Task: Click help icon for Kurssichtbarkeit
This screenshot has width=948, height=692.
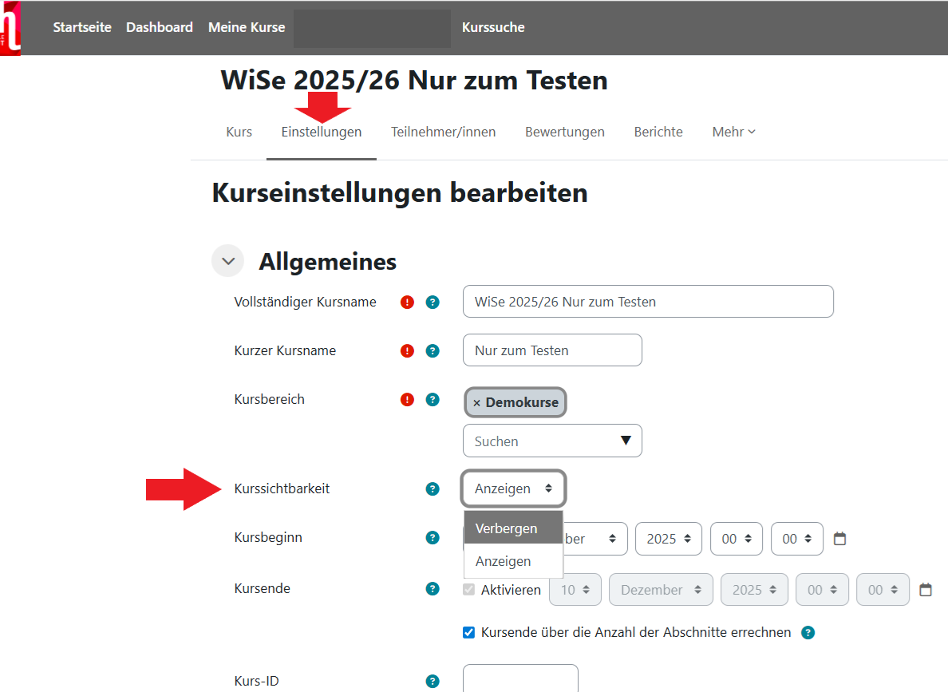Action: click(x=433, y=489)
